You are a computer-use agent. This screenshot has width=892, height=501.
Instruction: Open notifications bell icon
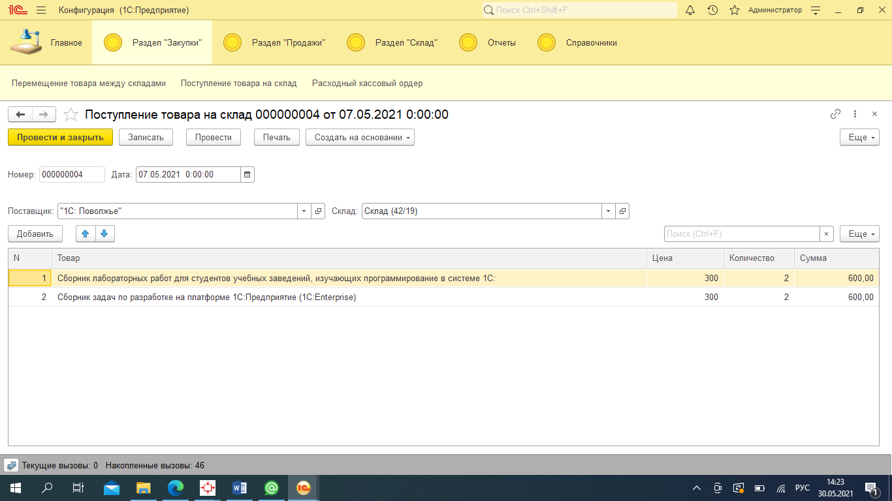click(x=690, y=10)
